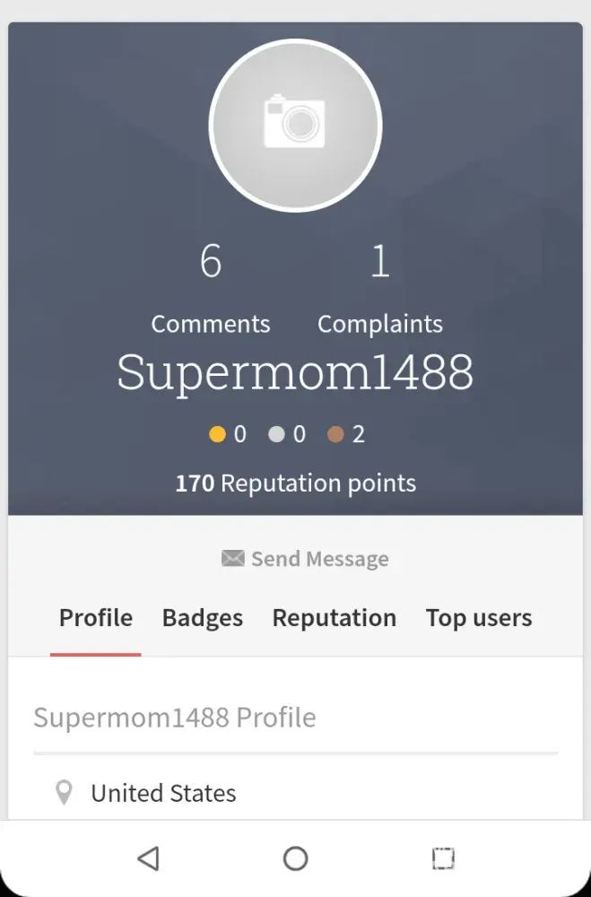This screenshot has width=591, height=897.
Task: Open the Badges tab
Action: coord(203,618)
